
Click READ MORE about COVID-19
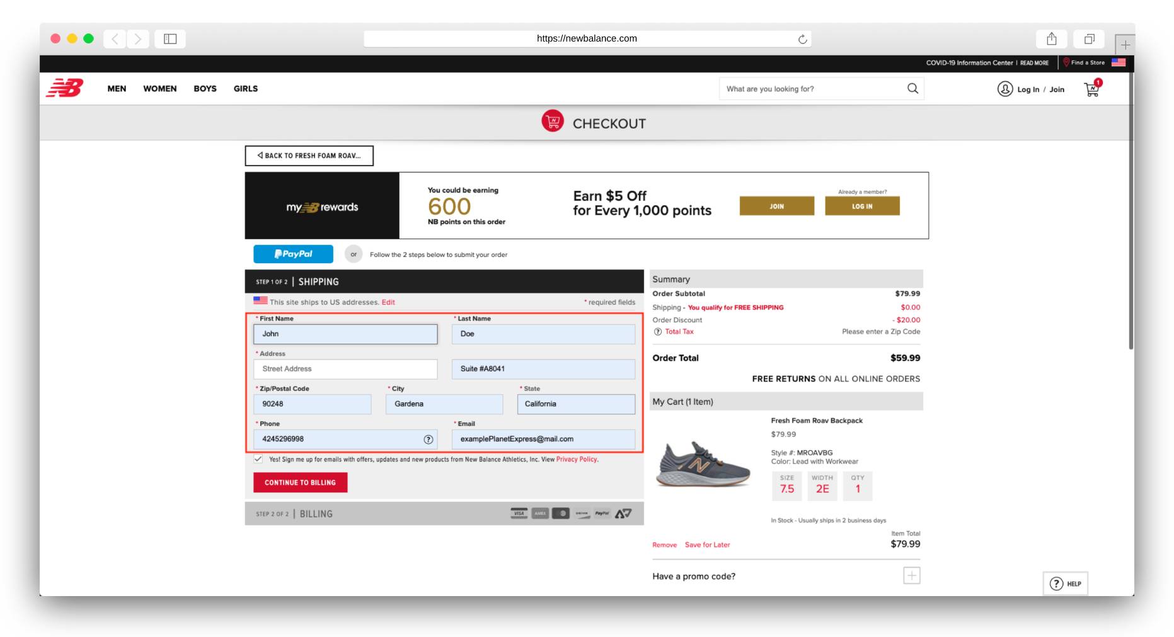1034,63
